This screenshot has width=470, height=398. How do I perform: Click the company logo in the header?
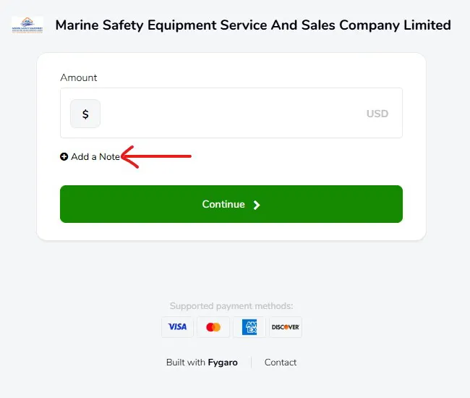pyautogui.click(x=27, y=25)
